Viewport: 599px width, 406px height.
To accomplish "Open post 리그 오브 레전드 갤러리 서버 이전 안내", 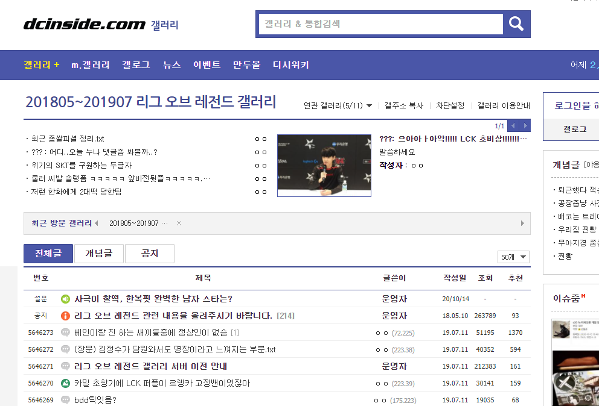I will 150,366.
